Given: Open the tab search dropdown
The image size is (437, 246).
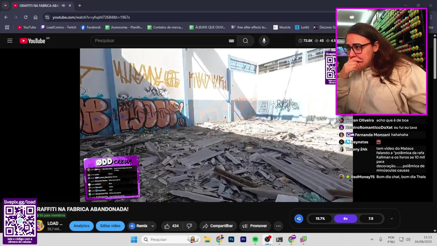Looking at the screenshot, I should pyautogui.click(x=5, y=5).
